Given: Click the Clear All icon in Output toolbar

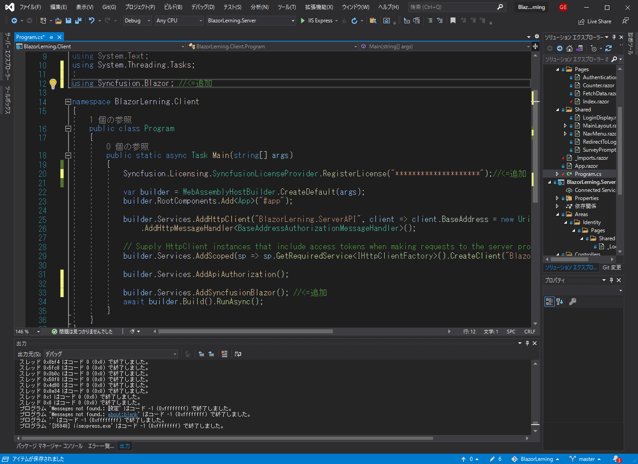Looking at the screenshot, I should [225, 354].
